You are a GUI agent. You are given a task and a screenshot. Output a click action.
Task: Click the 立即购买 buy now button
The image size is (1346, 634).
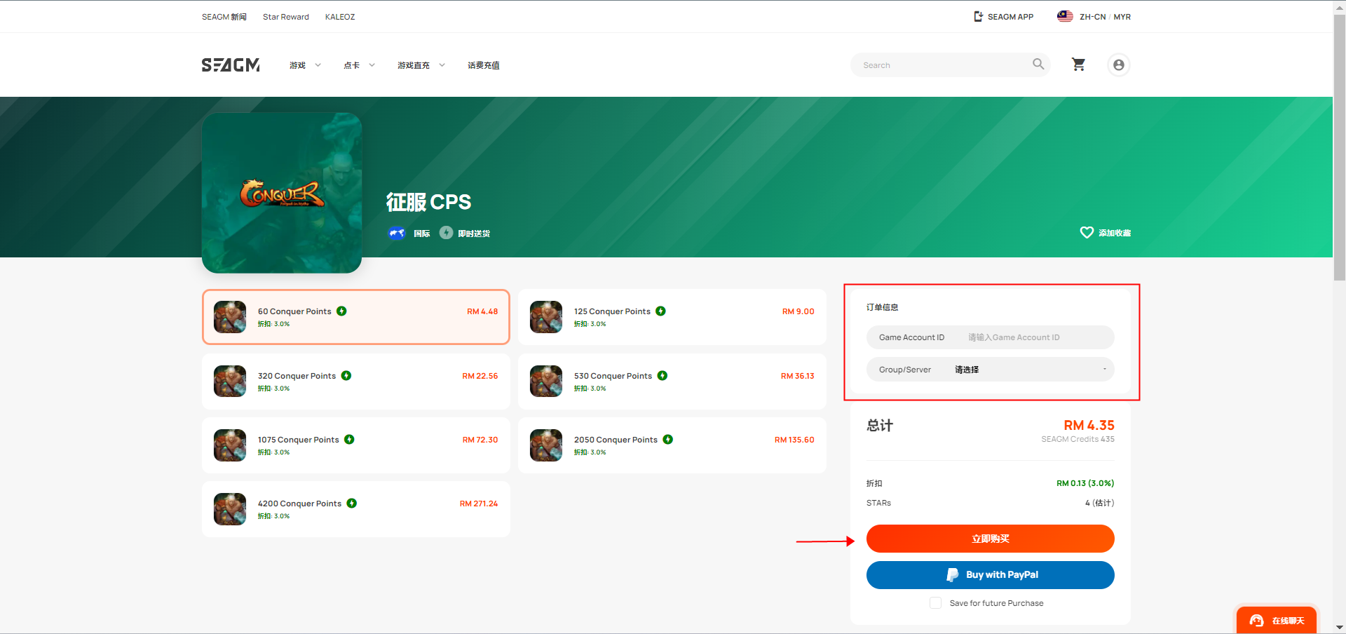990,539
